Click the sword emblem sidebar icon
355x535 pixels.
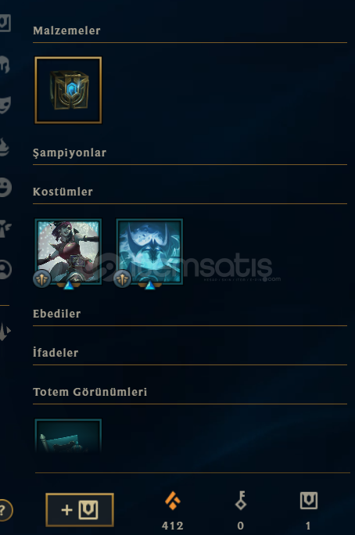(5, 331)
